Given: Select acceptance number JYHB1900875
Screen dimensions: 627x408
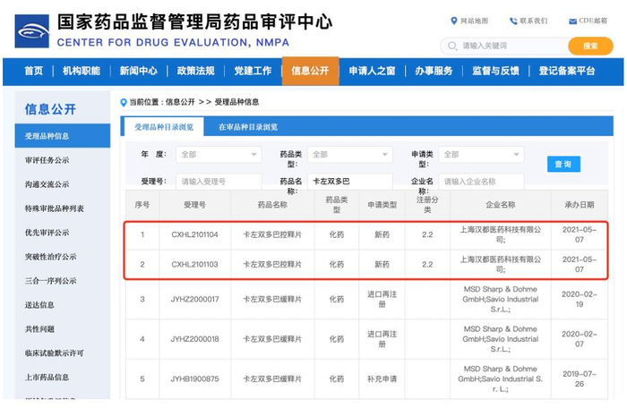Looking at the screenshot, I should click(194, 379).
